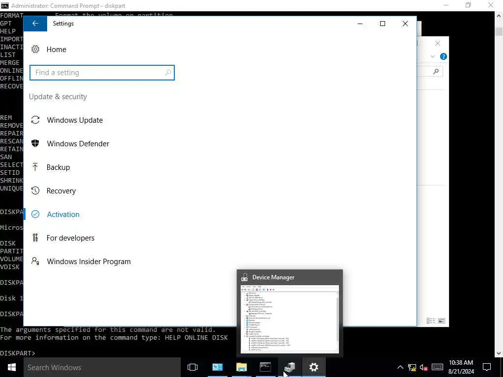Click the Windows Insider Program person icon

coord(35,261)
